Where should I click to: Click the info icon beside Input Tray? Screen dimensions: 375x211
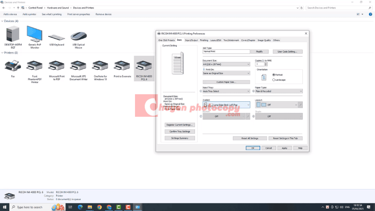click(201, 91)
